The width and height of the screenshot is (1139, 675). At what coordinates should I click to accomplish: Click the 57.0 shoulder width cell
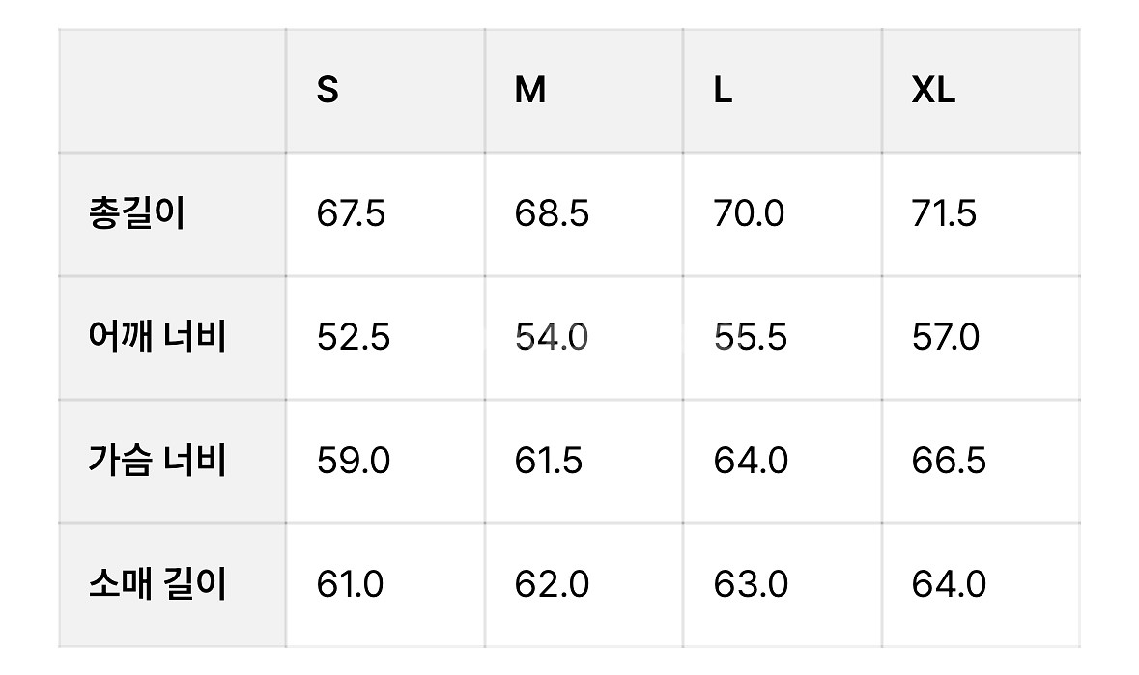click(946, 337)
